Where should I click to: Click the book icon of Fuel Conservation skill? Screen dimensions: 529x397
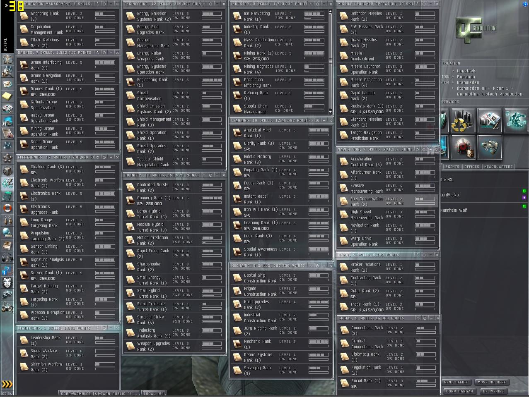344,201
